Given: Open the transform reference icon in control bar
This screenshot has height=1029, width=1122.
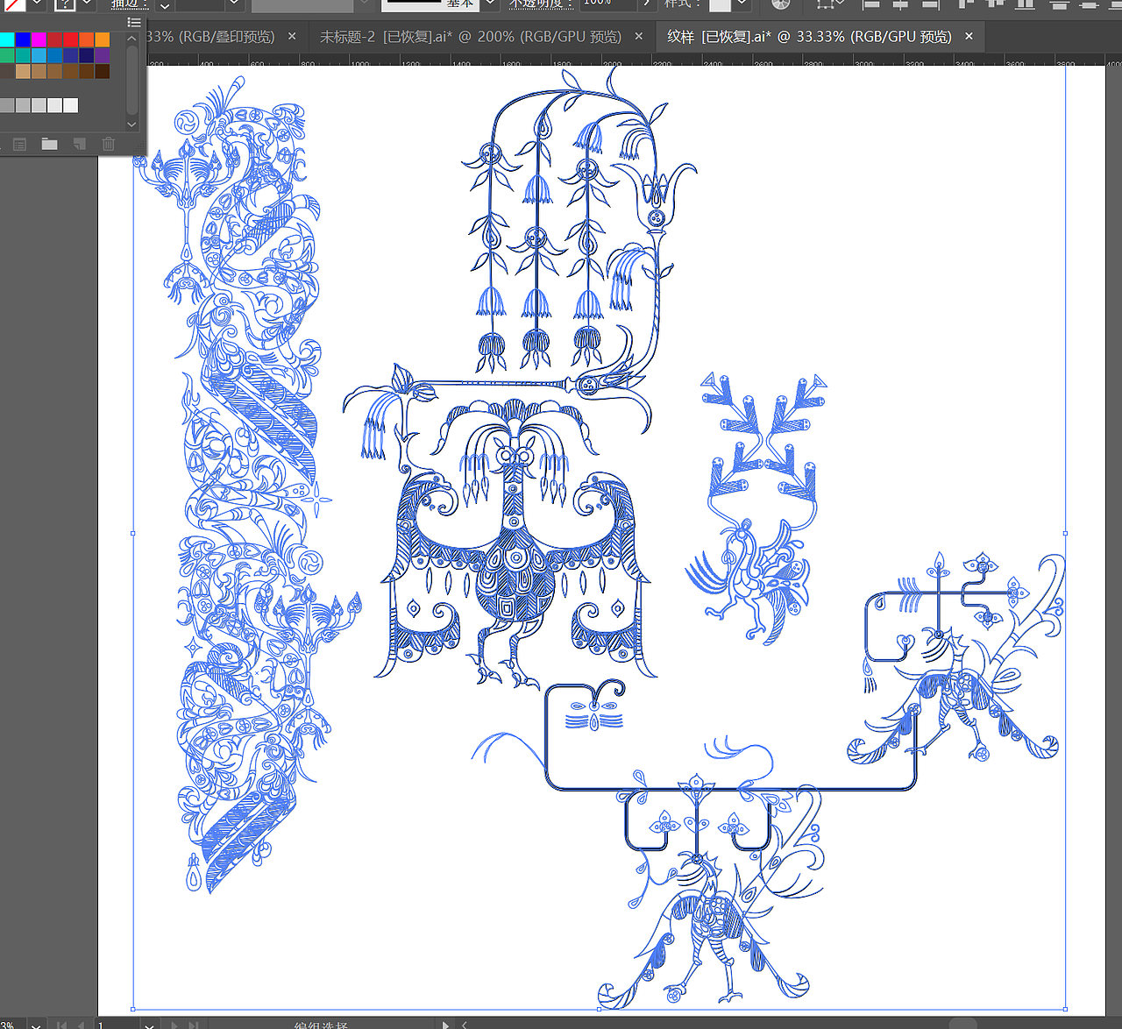Looking at the screenshot, I should (x=825, y=4).
